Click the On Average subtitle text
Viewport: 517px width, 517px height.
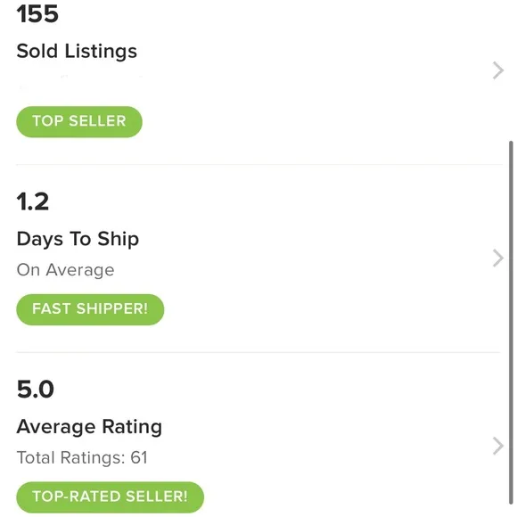pos(66,270)
